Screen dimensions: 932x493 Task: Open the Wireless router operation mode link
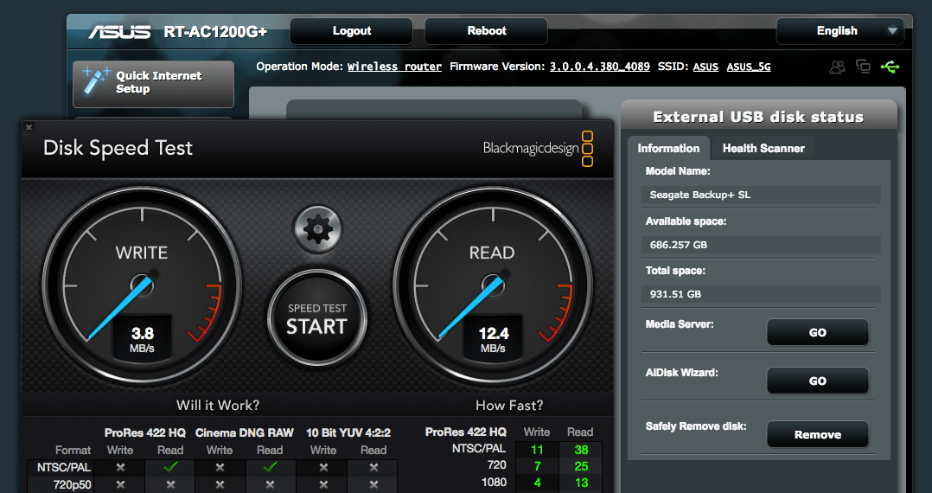pyautogui.click(x=394, y=67)
